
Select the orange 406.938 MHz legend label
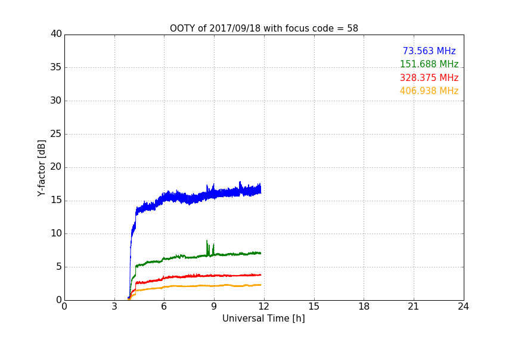(x=429, y=91)
